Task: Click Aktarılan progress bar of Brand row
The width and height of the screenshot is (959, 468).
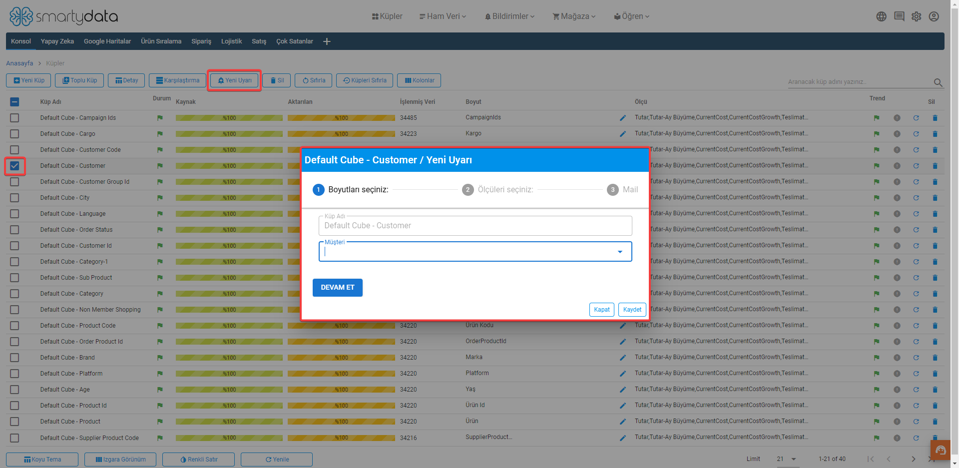Action: [341, 358]
